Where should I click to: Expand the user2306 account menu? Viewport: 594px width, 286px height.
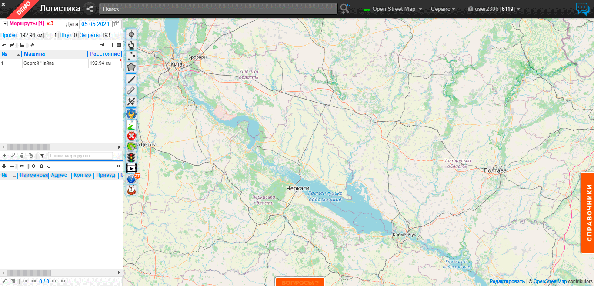pyautogui.click(x=494, y=9)
